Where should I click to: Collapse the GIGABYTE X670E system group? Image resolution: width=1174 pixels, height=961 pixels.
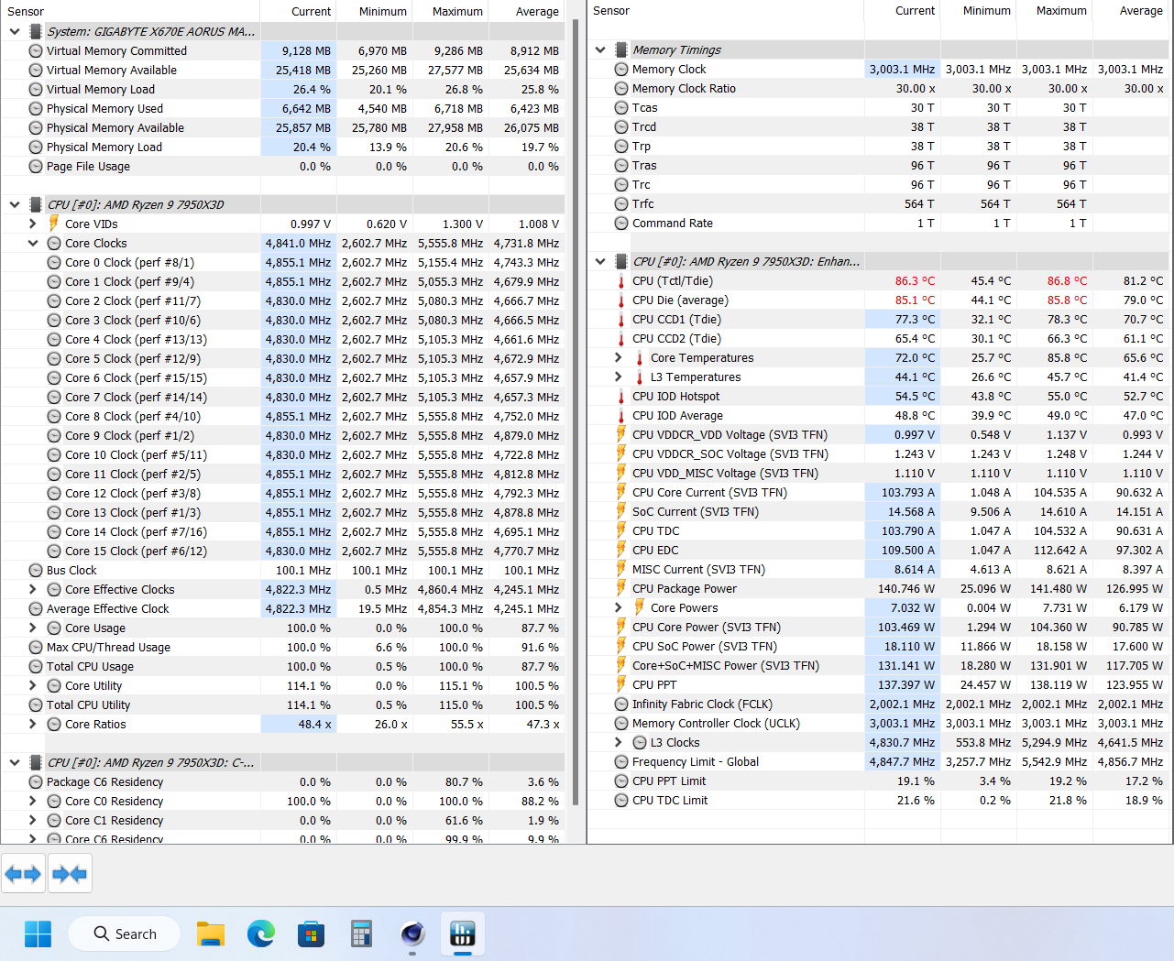(15, 32)
